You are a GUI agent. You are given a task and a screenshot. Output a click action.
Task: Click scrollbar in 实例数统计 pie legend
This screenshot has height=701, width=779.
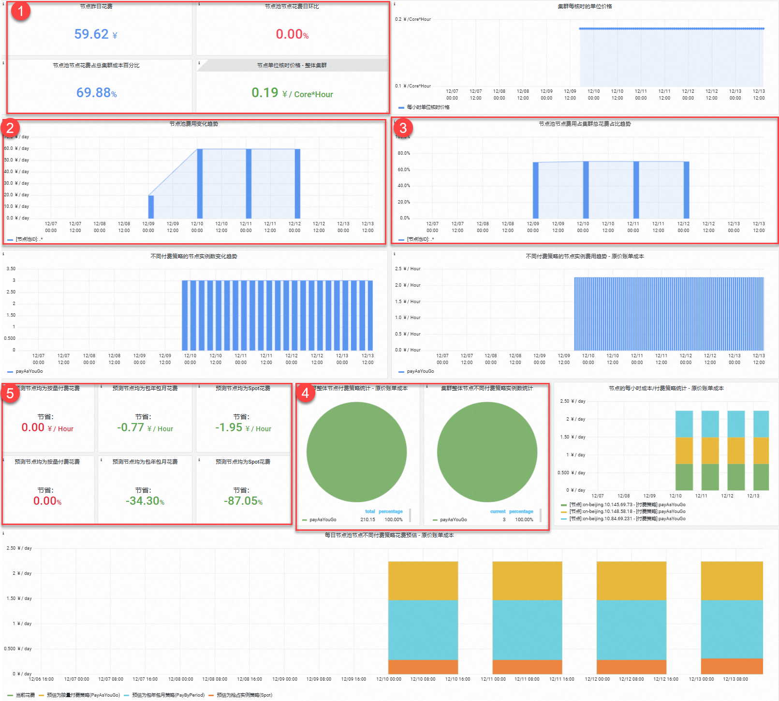pyautogui.click(x=541, y=515)
